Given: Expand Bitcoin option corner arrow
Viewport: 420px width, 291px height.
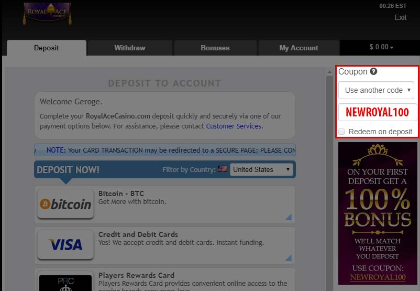Looking at the screenshot, I should pyautogui.click(x=288, y=217).
